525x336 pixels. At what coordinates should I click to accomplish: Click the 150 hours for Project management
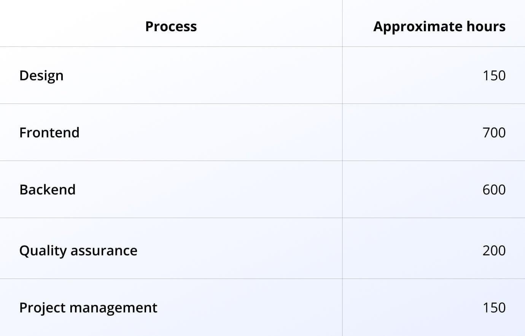[494, 307]
